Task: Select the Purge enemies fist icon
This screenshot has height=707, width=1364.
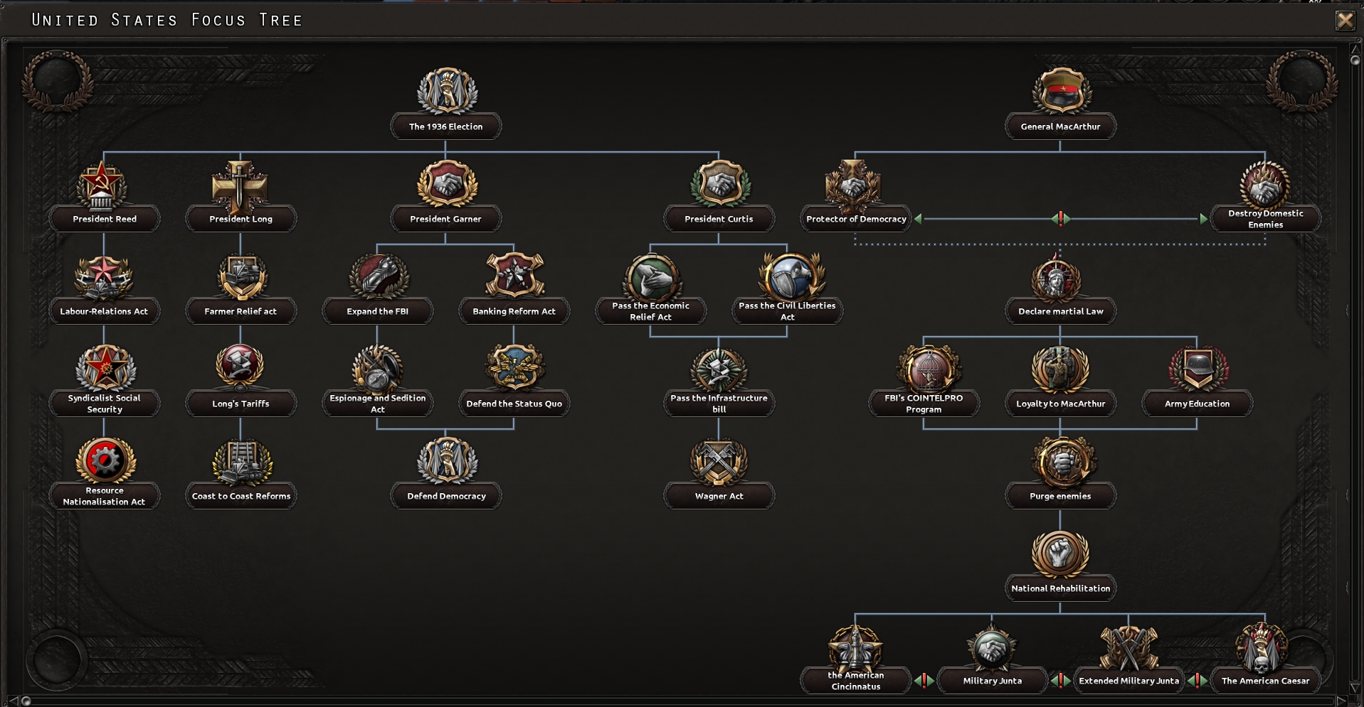Action: 1063,462
